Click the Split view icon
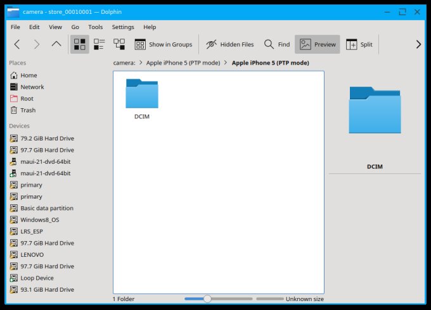The width and height of the screenshot is (431, 310). click(x=352, y=44)
